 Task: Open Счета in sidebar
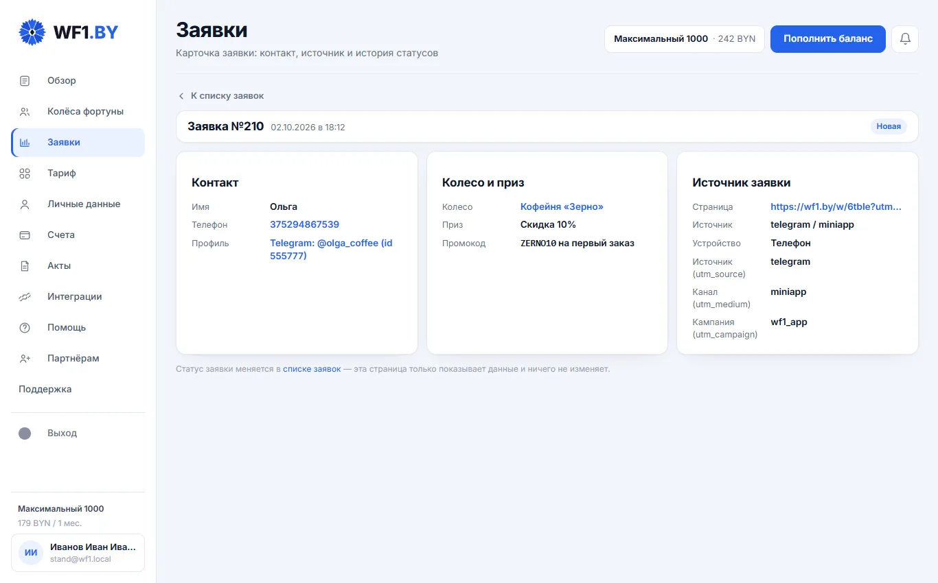(78, 235)
